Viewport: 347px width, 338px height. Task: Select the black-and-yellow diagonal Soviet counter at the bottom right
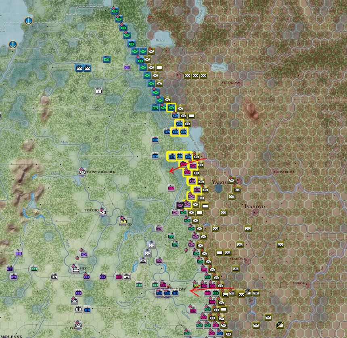(x=280, y=325)
